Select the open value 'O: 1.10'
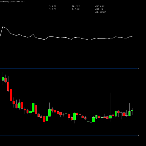146x146 pixels. click(52, 6)
